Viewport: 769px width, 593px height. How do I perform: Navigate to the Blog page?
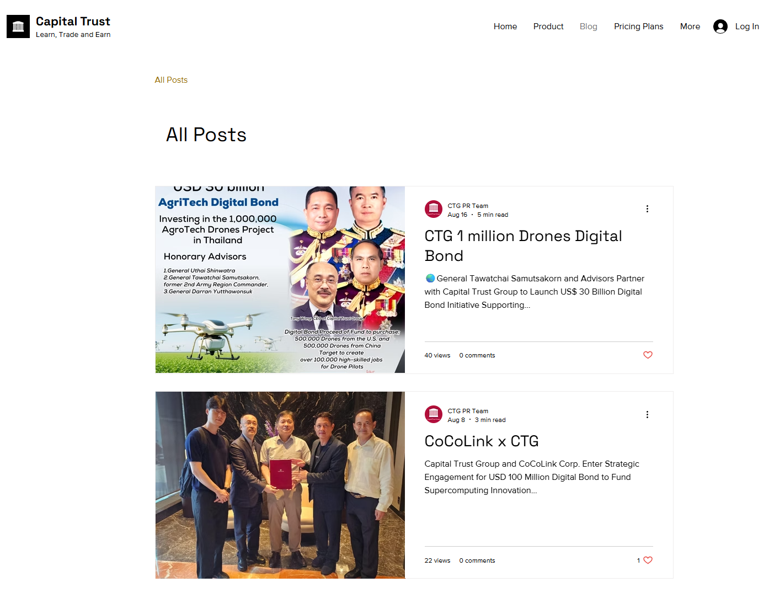pyautogui.click(x=588, y=26)
